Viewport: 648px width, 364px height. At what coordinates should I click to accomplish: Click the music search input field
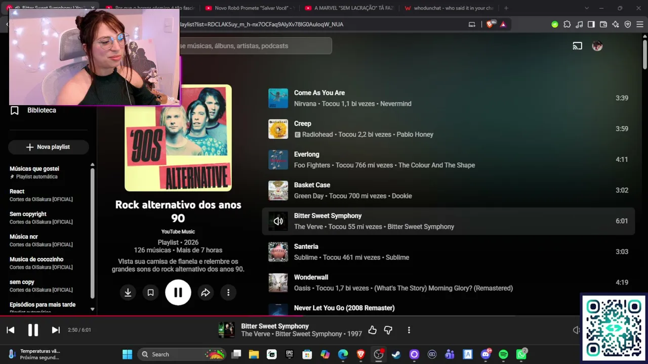pos(256,46)
